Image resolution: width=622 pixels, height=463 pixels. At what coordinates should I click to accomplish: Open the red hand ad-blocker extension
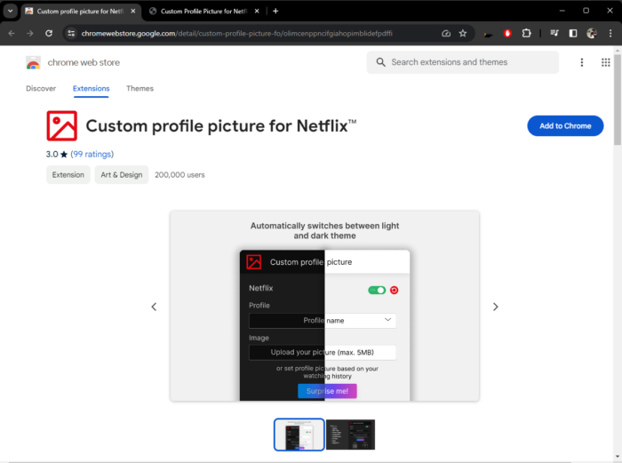pyautogui.click(x=507, y=34)
